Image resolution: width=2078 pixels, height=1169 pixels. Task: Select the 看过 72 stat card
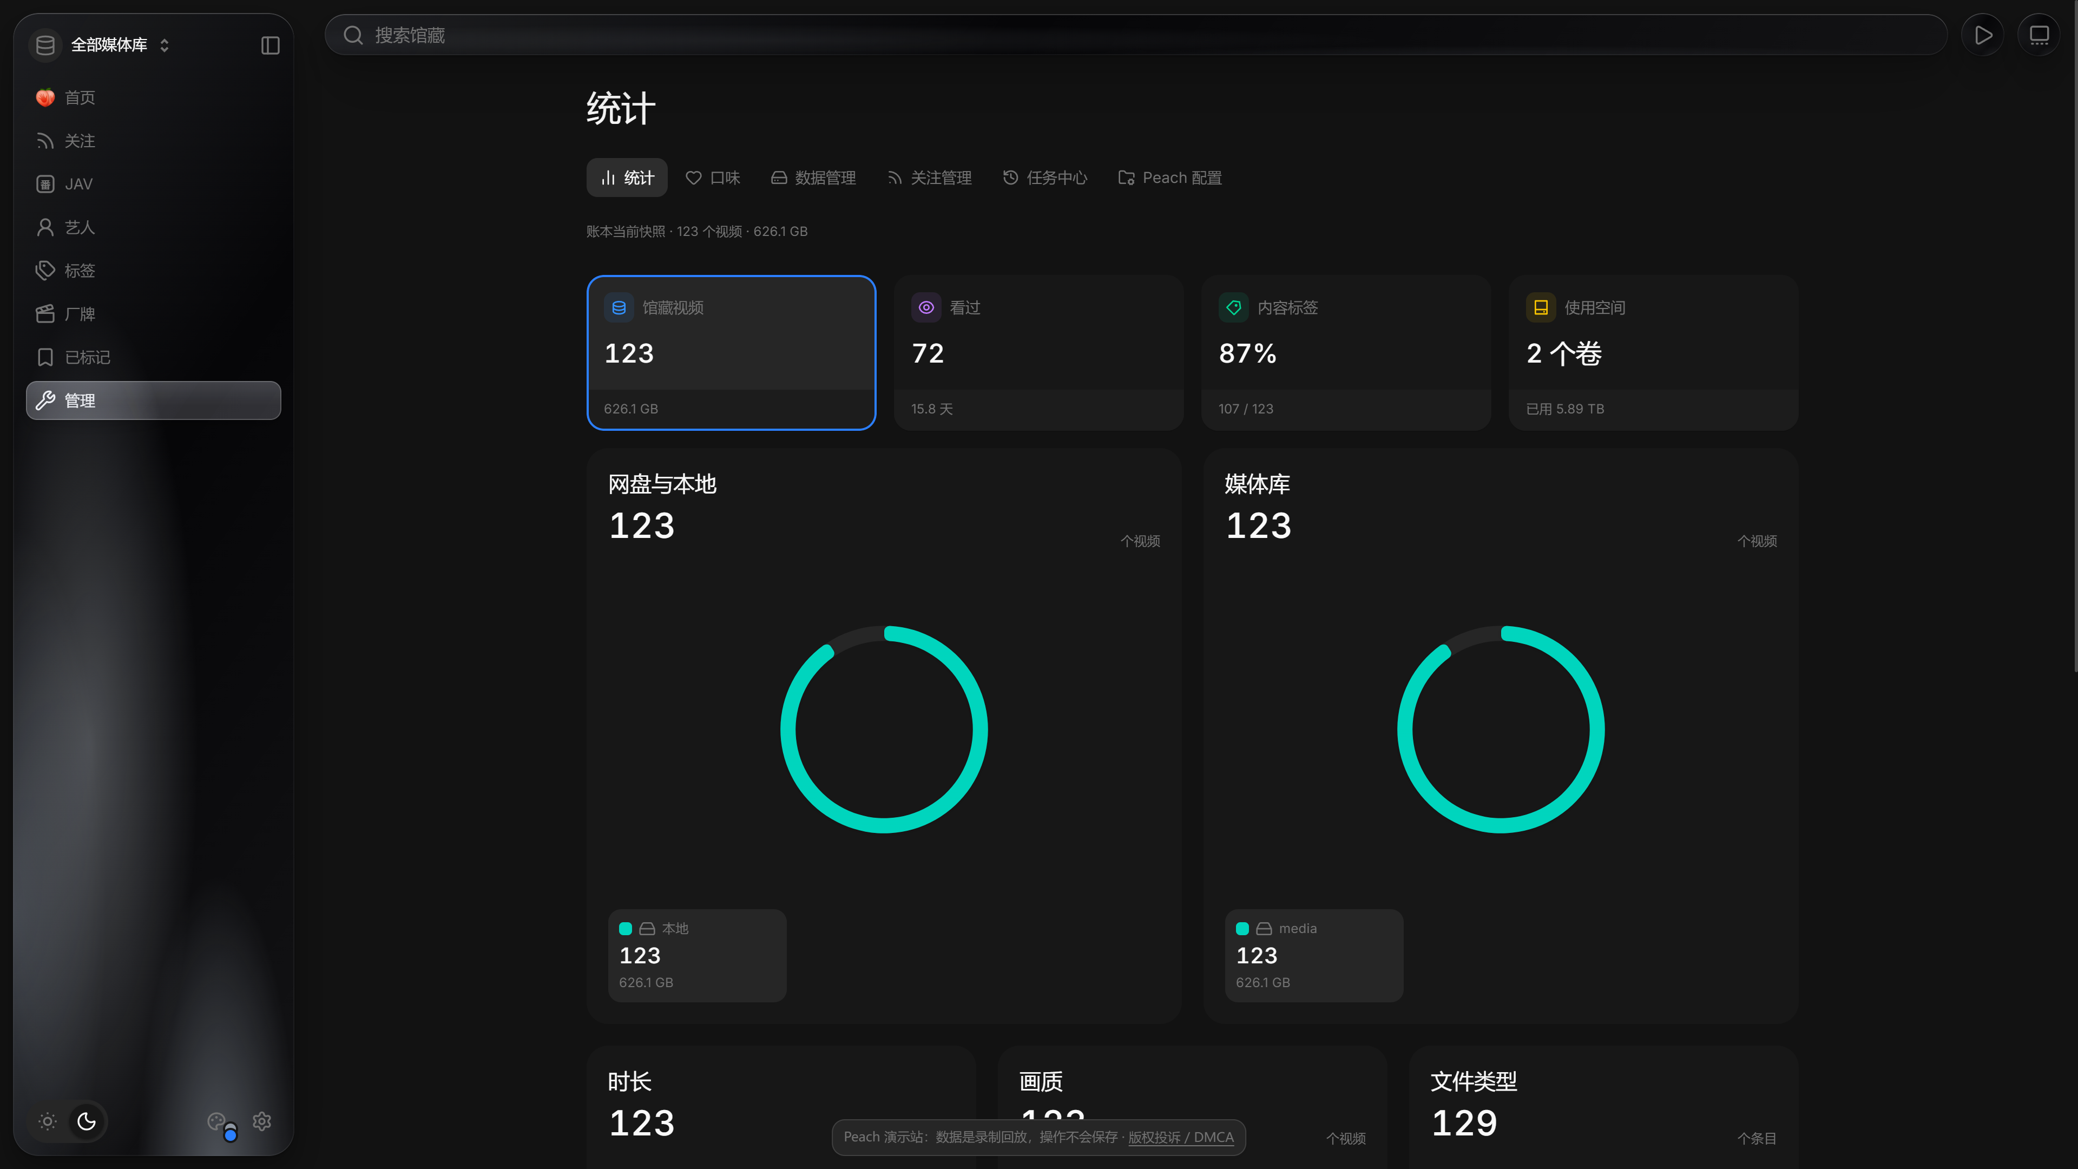[x=1038, y=352]
